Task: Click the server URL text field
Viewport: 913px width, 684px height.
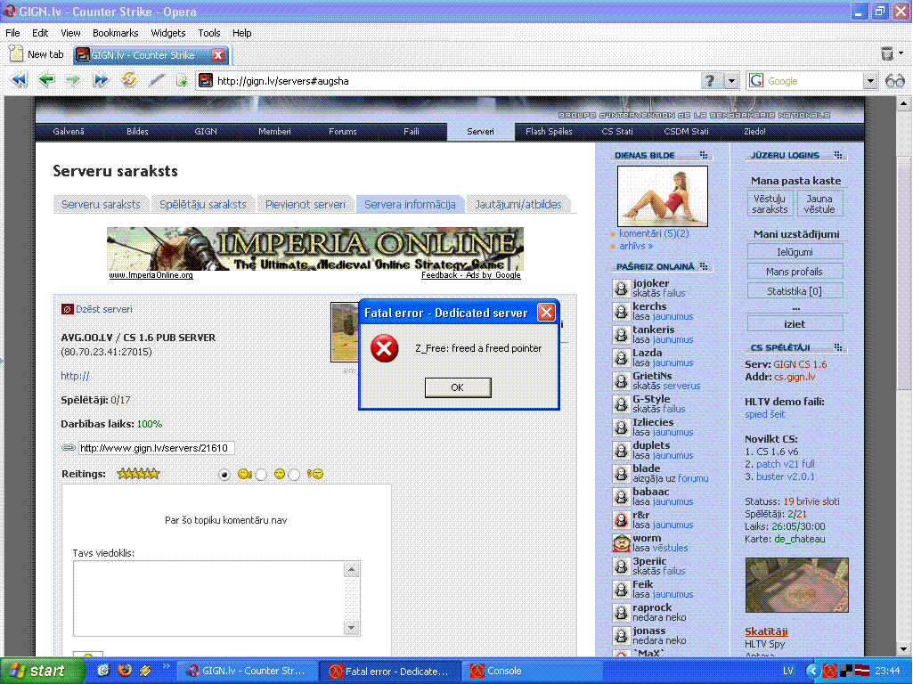Action: tap(156, 448)
